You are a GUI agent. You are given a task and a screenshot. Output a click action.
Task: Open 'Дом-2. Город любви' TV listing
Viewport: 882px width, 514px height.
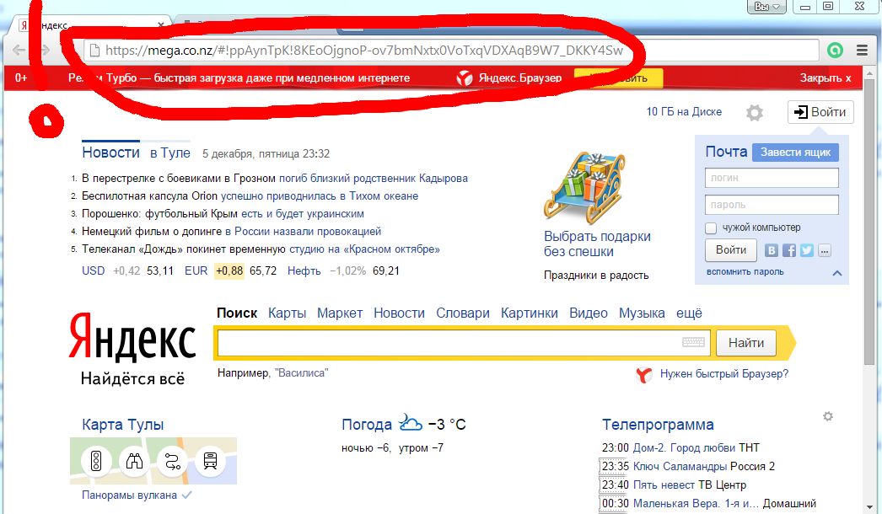tap(684, 448)
